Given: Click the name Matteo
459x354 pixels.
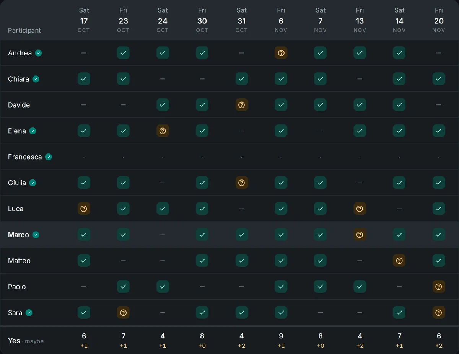Looking at the screenshot, I should click(19, 261).
